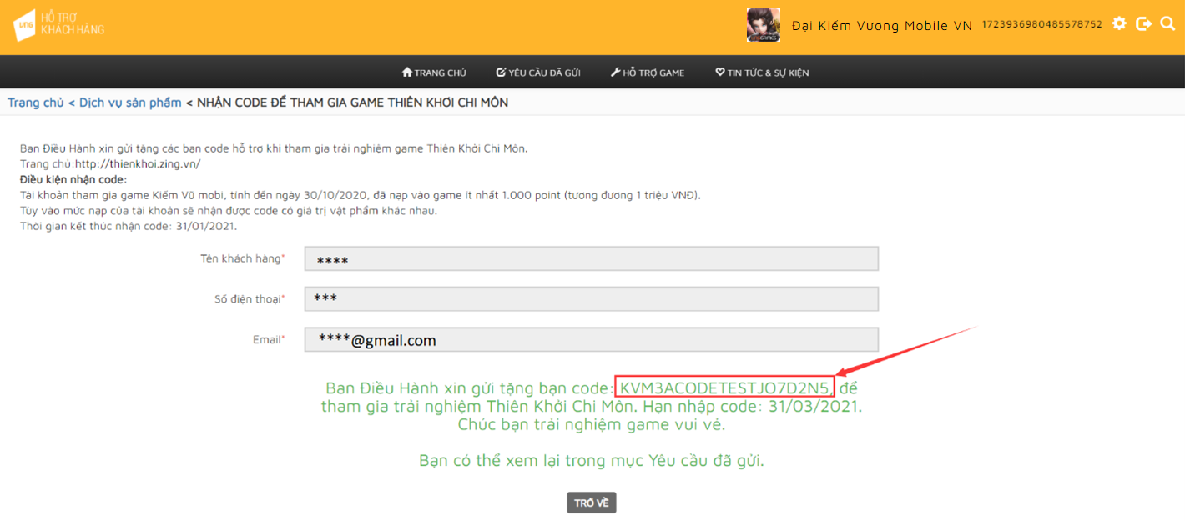Focus the Email input field
Viewport: 1185px width, 521px height.
(591, 339)
